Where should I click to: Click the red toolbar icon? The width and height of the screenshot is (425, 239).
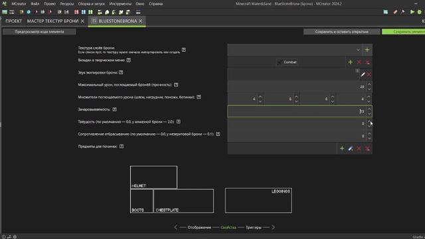pyautogui.click(x=76, y=12)
